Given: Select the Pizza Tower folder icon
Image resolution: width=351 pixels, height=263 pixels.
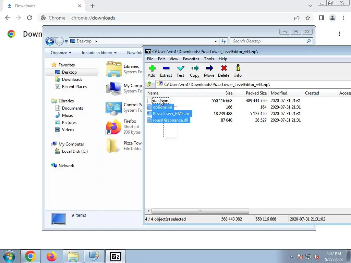Looking at the screenshot, I should click(x=112, y=146).
